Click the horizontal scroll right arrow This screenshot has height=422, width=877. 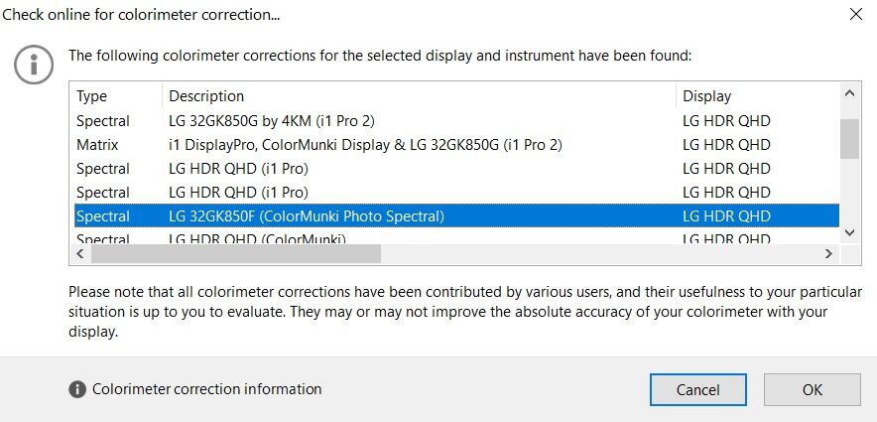(x=828, y=253)
